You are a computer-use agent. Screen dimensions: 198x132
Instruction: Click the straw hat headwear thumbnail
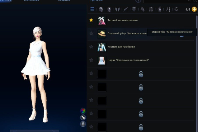pyautogui.click(x=101, y=33)
